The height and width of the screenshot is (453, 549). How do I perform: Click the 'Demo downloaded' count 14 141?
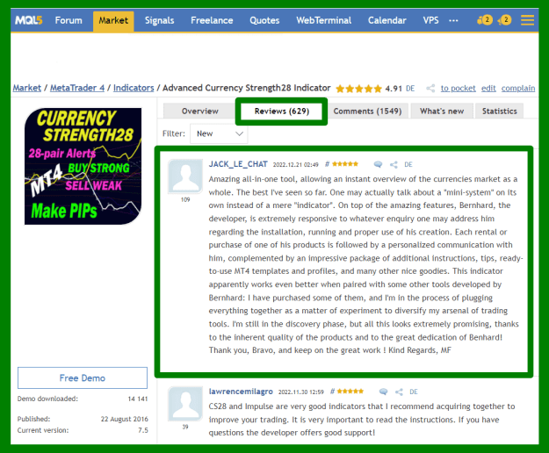[x=138, y=399]
